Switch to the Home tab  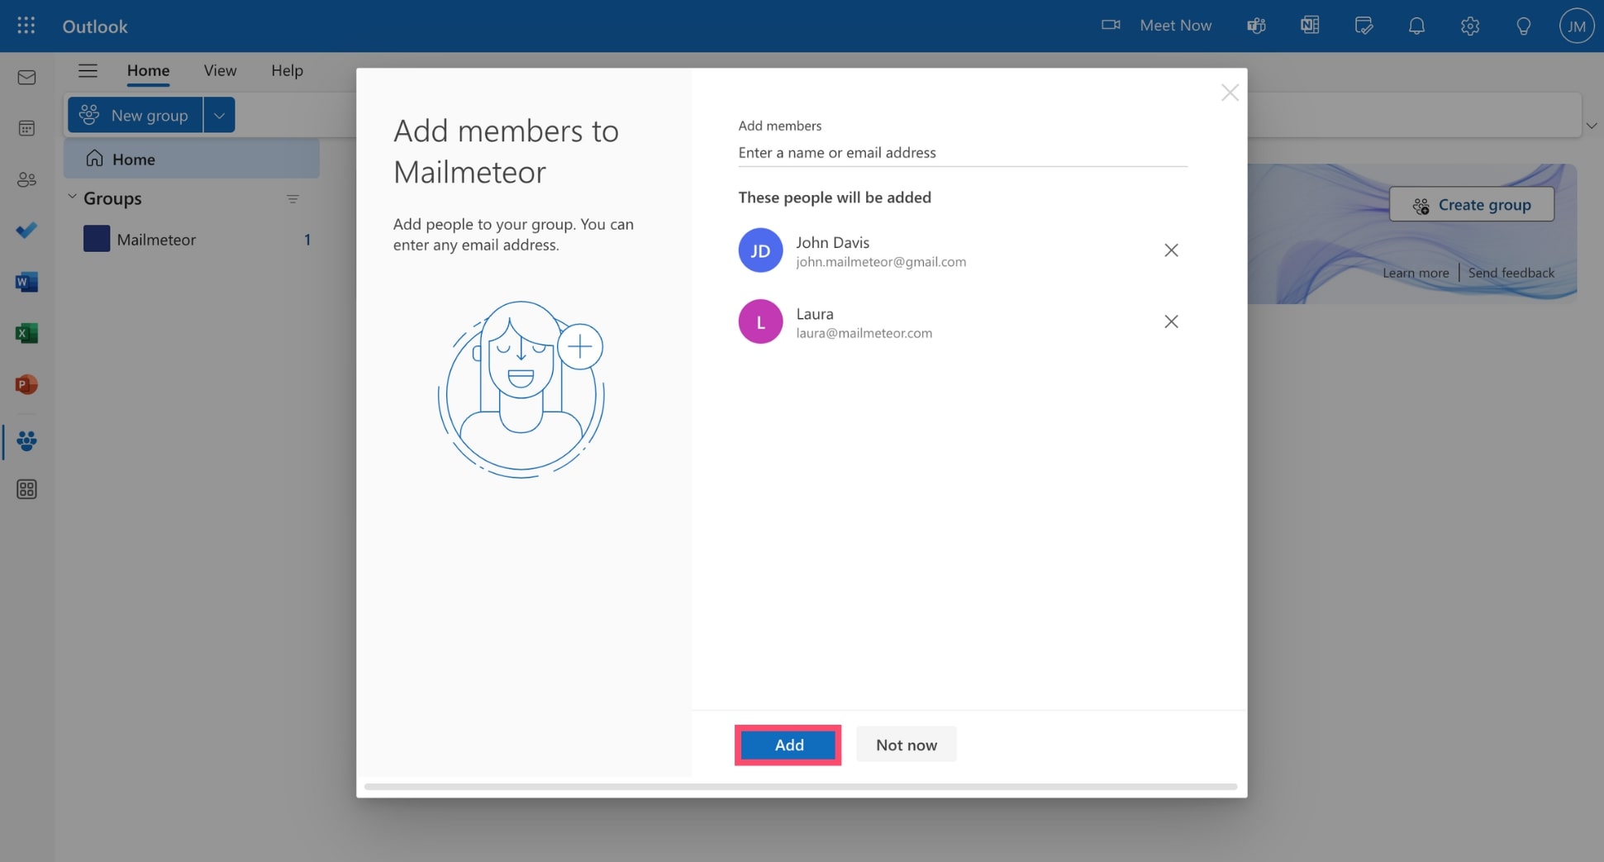pyautogui.click(x=148, y=70)
